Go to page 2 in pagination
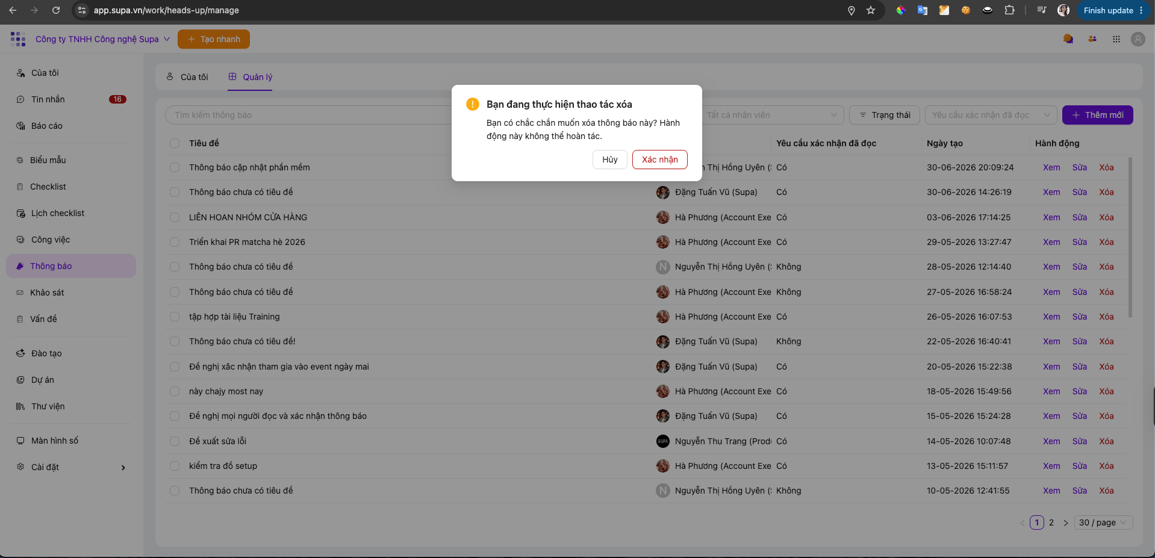Viewport: 1155px width, 558px height. [1051, 522]
